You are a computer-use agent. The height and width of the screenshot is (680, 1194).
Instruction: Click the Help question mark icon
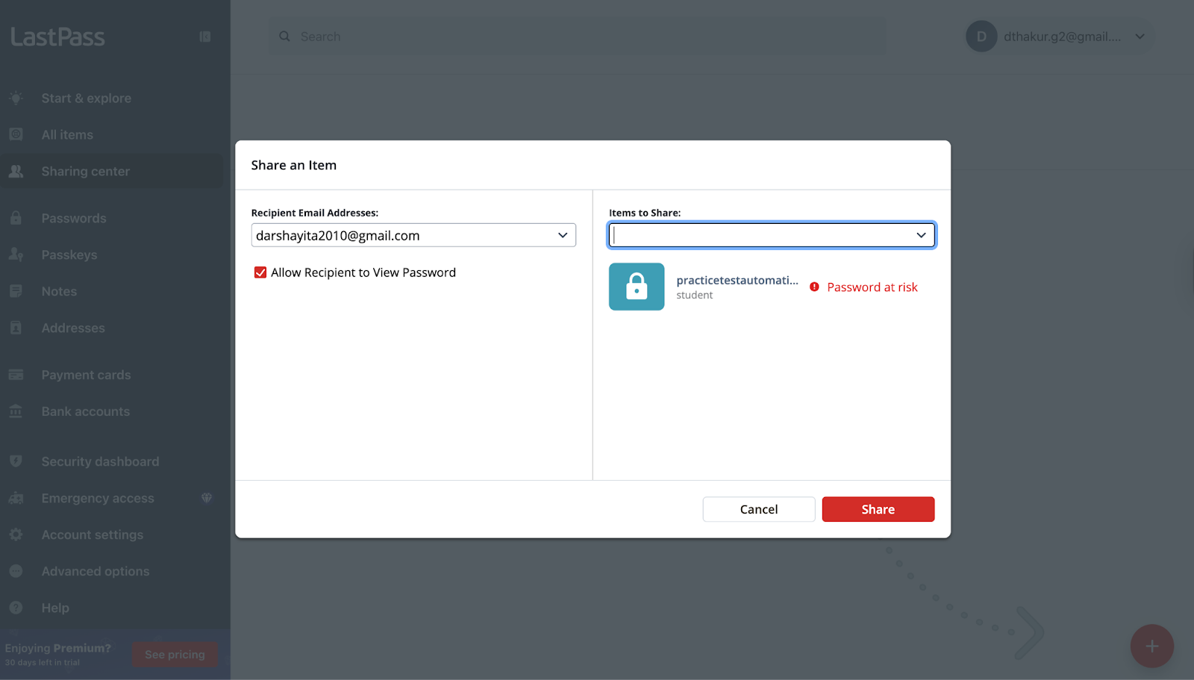[16, 608]
